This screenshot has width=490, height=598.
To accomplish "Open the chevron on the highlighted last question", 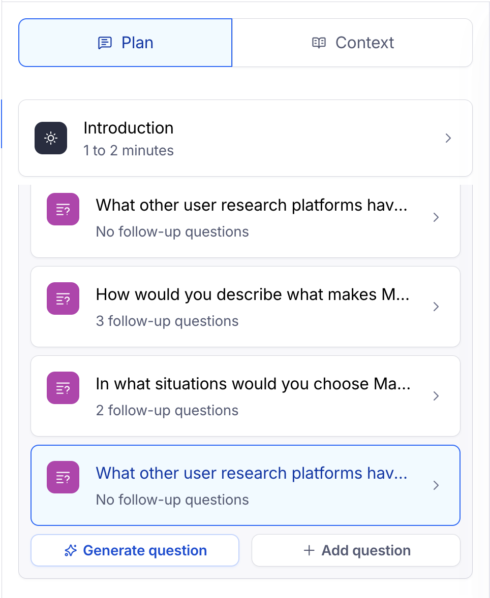I will (x=436, y=485).
